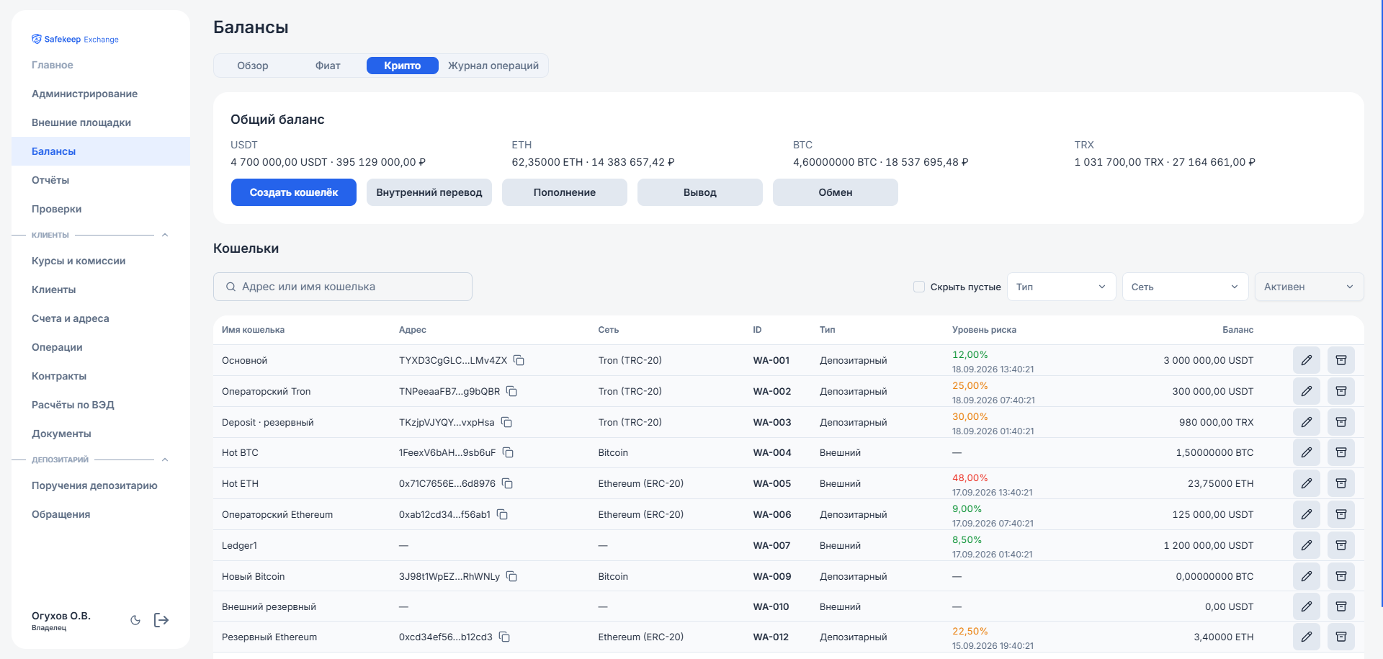Copy the Новый Bitcoin wallet address
Screen dimensions: 1383x659
(511, 576)
